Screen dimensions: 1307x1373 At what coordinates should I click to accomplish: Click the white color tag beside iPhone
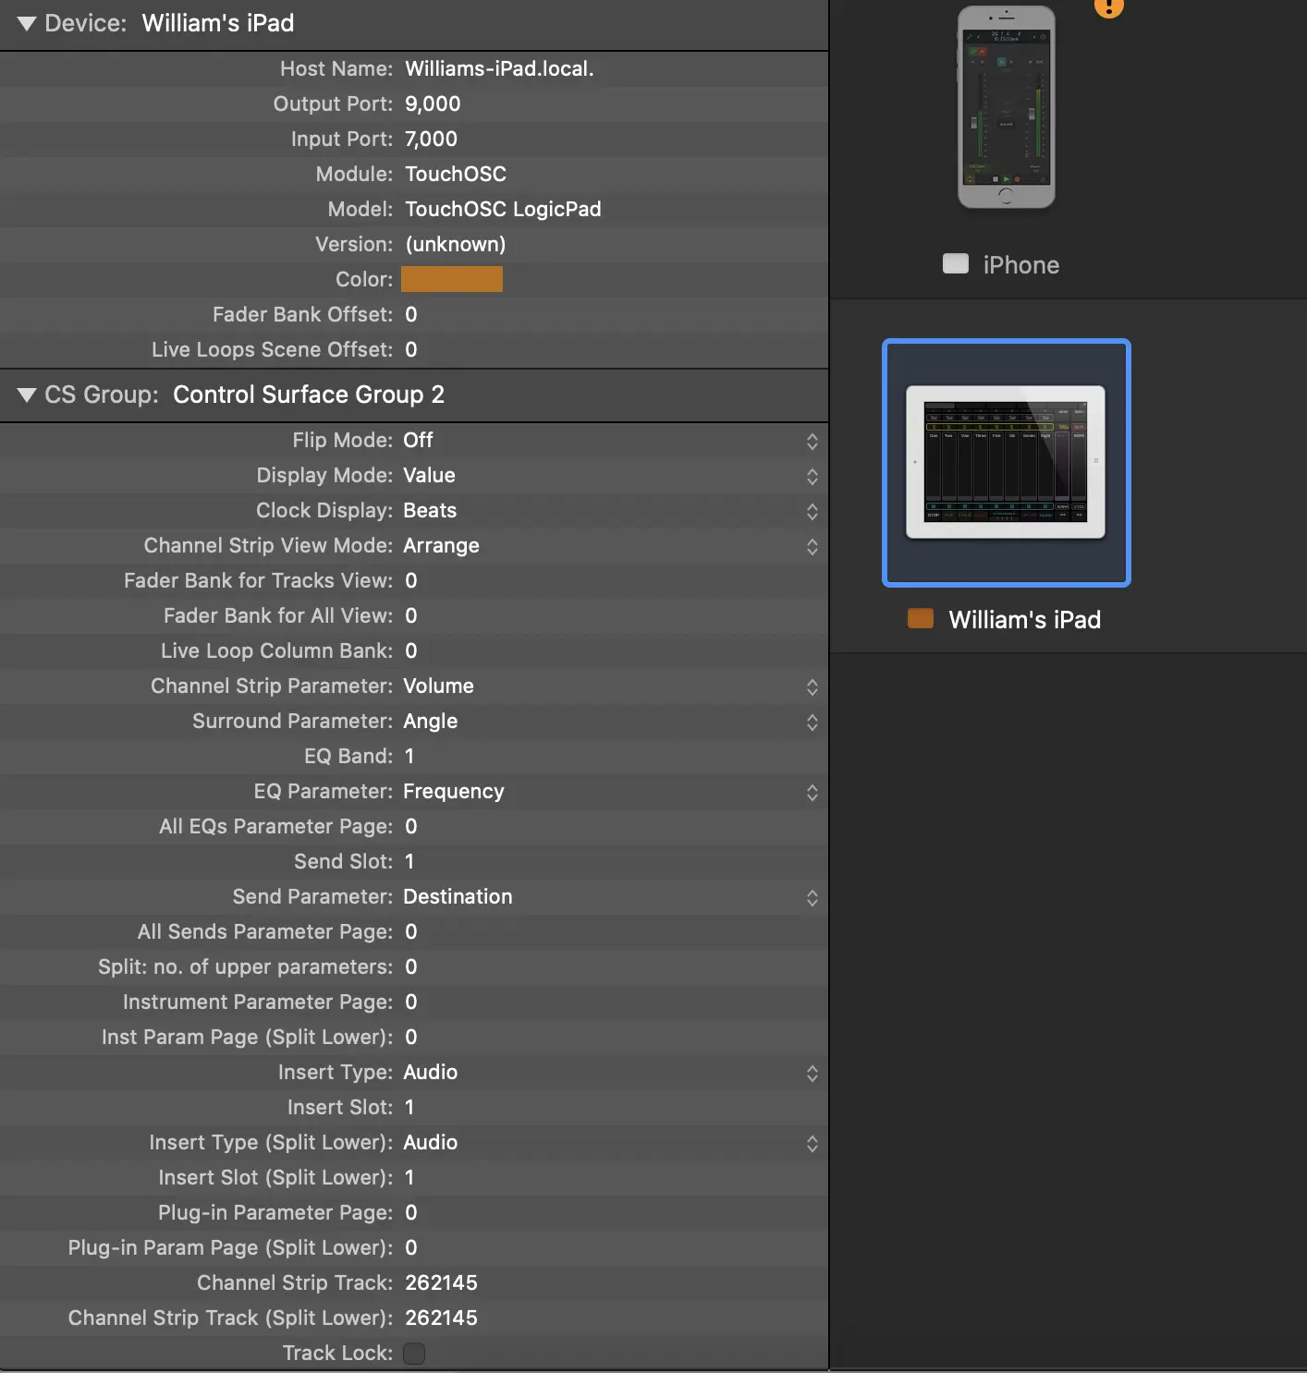(955, 264)
